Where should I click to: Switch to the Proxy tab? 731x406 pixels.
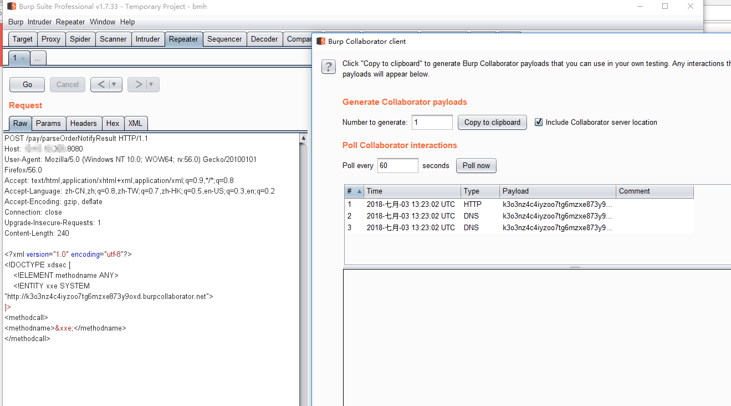click(x=51, y=39)
